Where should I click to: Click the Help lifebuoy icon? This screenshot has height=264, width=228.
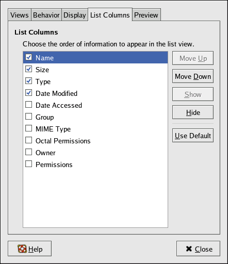click(22, 249)
